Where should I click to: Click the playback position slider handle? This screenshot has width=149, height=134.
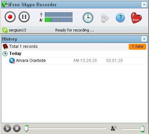pos(27,128)
